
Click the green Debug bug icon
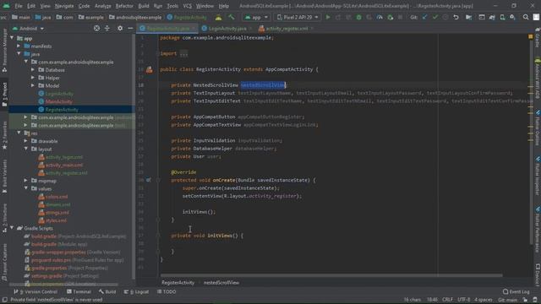coord(358,17)
